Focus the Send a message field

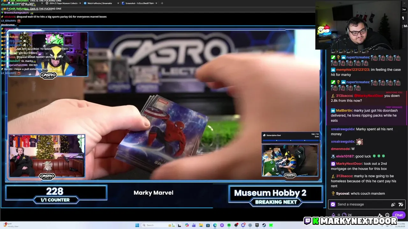click(x=367, y=205)
